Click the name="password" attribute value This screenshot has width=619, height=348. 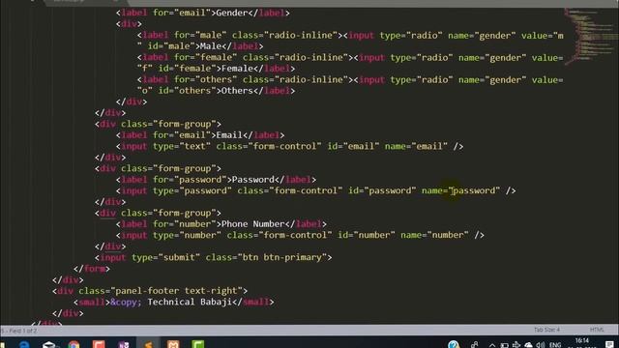click(474, 190)
